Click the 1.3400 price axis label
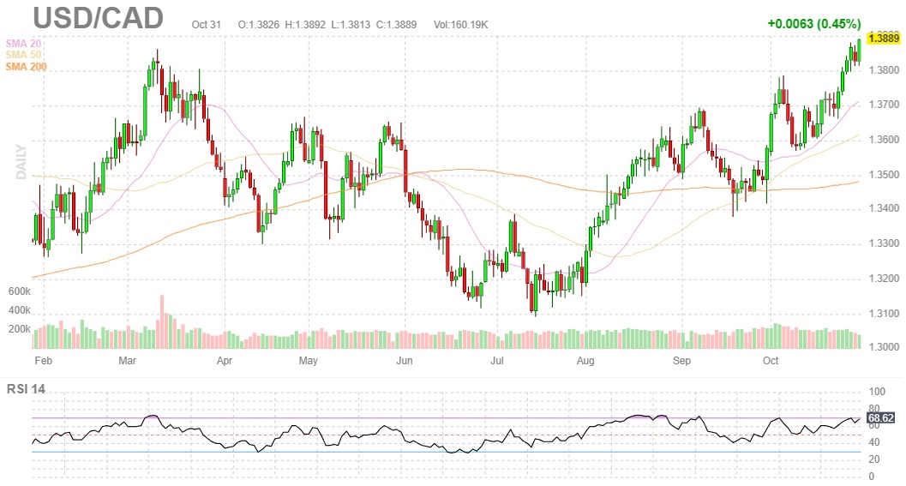Image resolution: width=906 pixels, height=486 pixels. [x=884, y=208]
